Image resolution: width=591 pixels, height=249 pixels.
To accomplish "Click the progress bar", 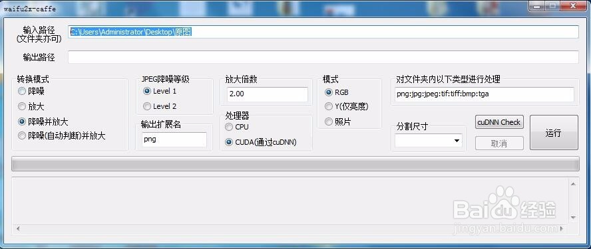I will click(x=295, y=164).
